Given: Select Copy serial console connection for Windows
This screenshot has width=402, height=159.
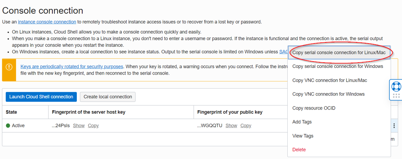Looking at the screenshot, I should tap(338, 66).
